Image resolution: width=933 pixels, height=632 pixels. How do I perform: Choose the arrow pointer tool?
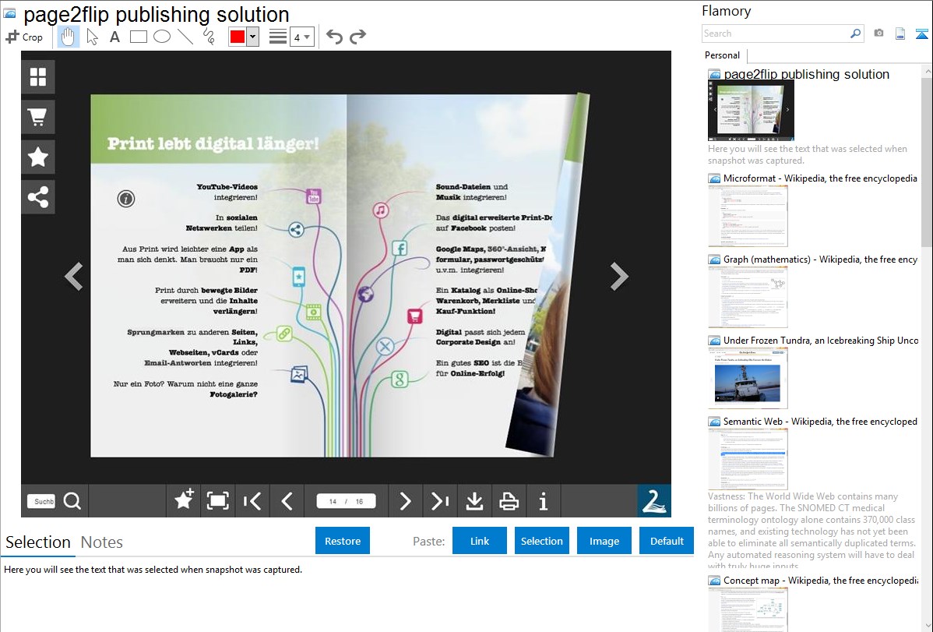92,37
